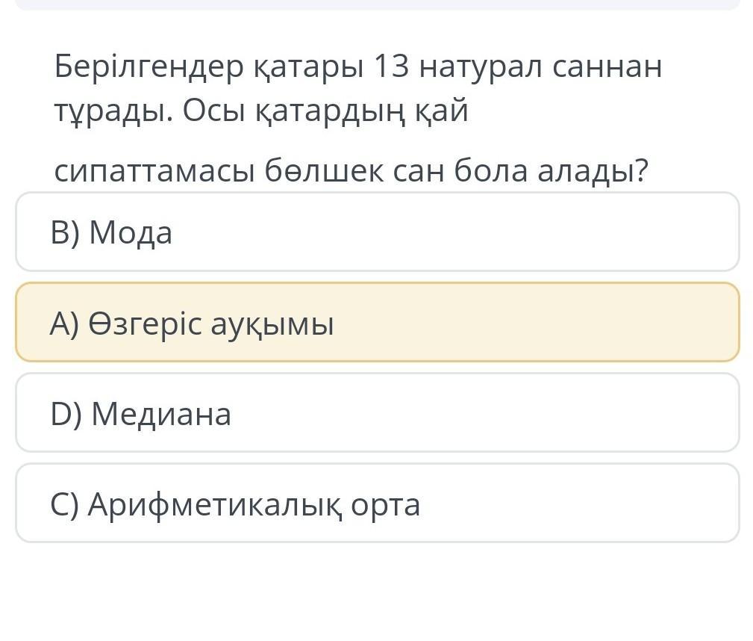Click the question line starting with "Берілгендер қатары"
The width and height of the screenshot is (753, 641).
click(x=357, y=67)
